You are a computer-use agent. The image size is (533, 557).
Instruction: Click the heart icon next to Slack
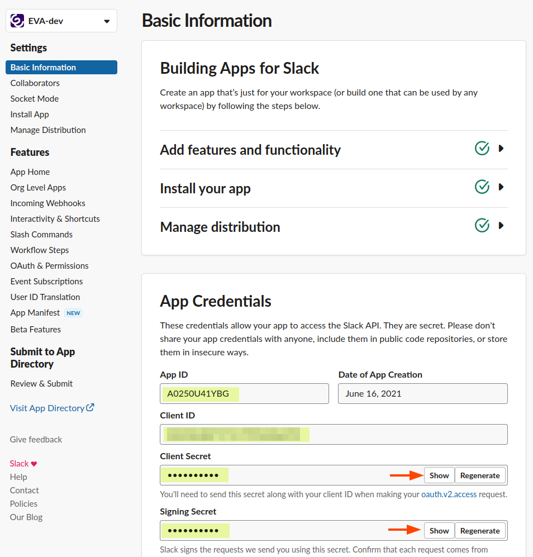34,464
